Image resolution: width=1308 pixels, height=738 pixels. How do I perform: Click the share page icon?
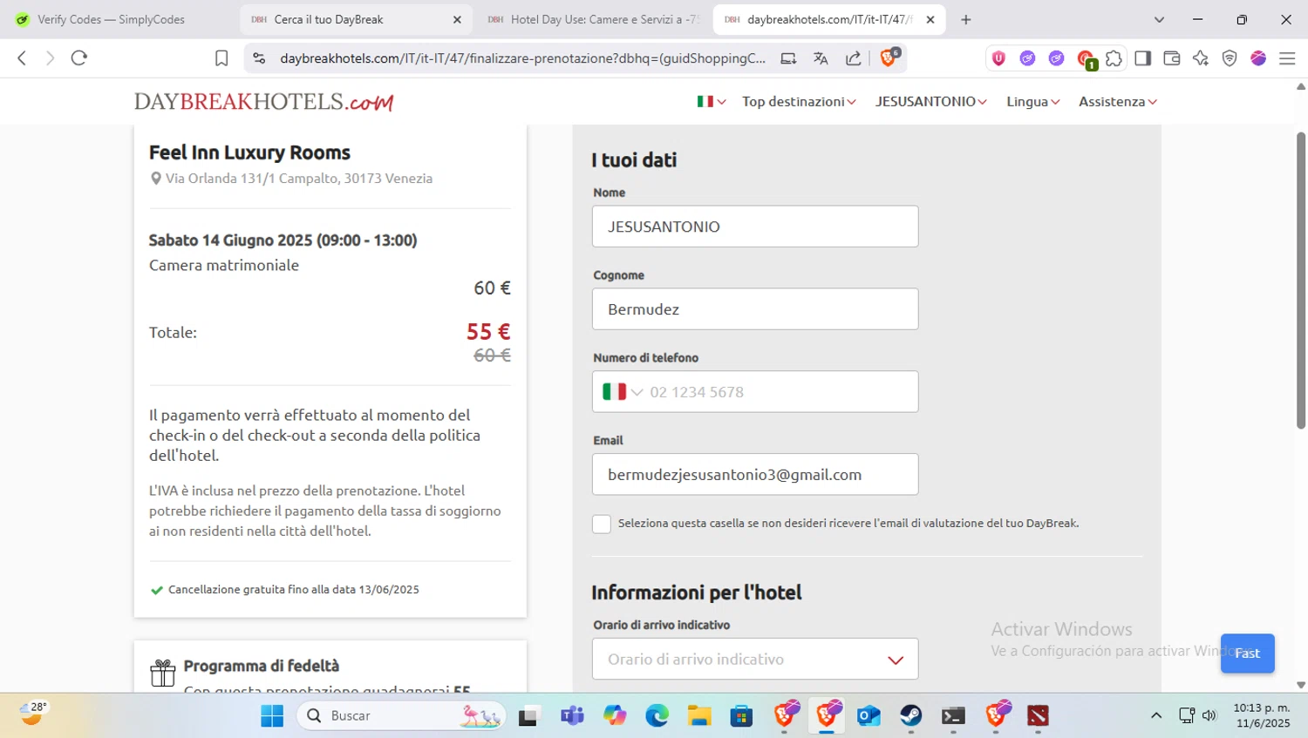click(854, 58)
